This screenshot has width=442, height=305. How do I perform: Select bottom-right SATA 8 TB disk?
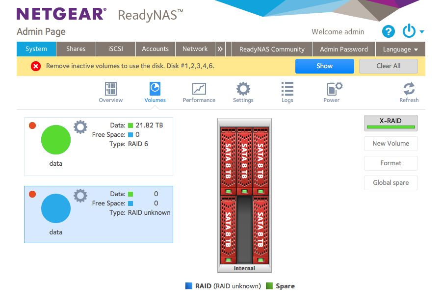[261, 230]
